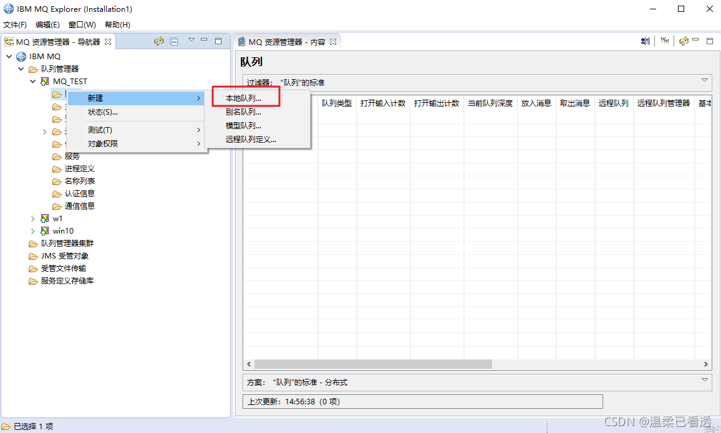The height and width of the screenshot is (433, 721).
Task: Click refresh icon in navigator panel toolbar
Action: (159, 41)
